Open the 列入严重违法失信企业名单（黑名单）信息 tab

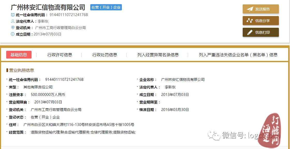[238, 55]
